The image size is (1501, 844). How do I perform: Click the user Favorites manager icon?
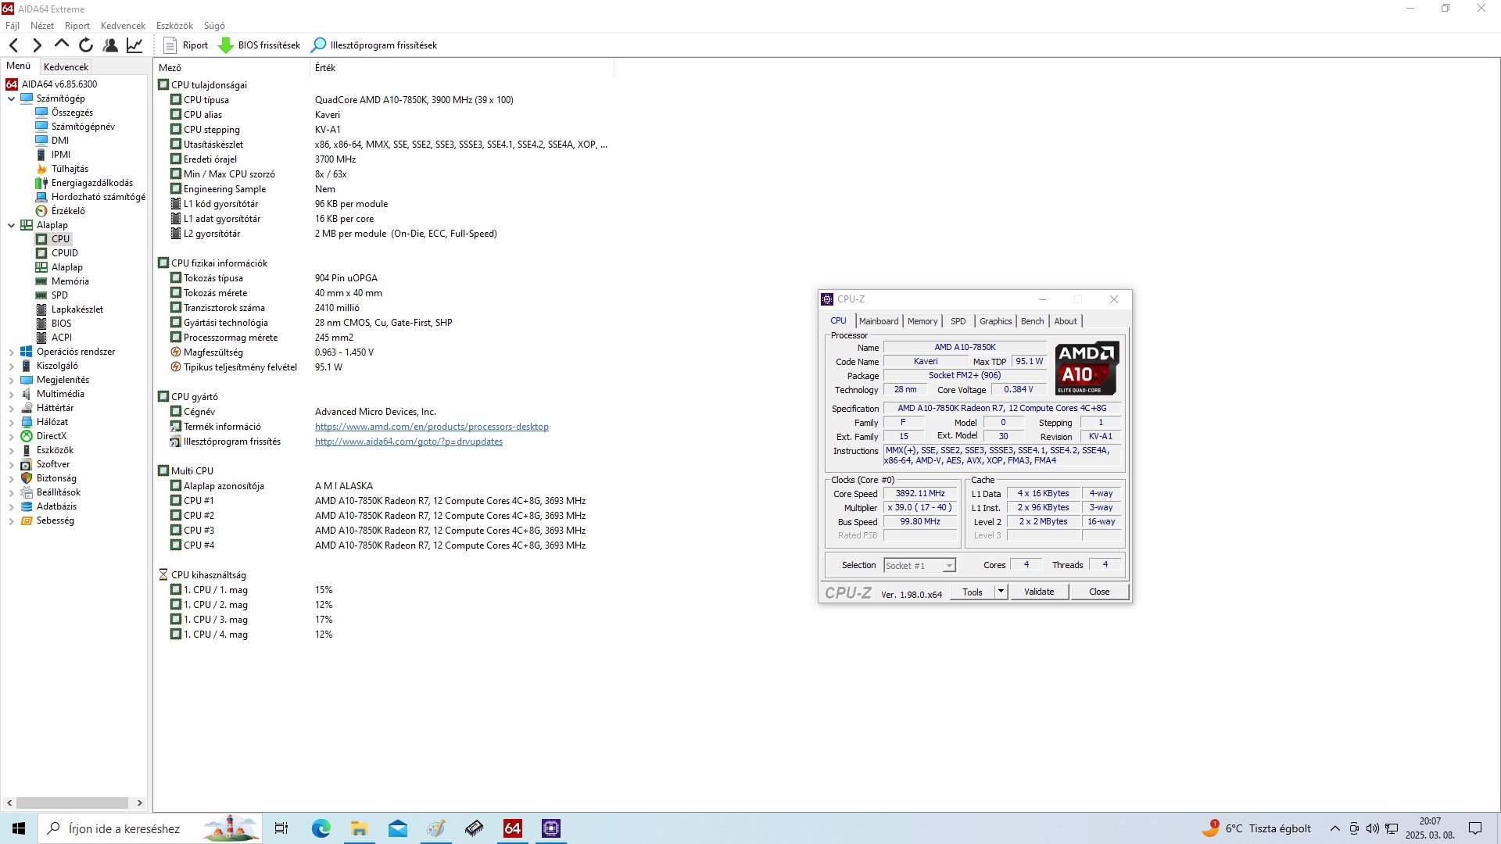click(x=110, y=45)
